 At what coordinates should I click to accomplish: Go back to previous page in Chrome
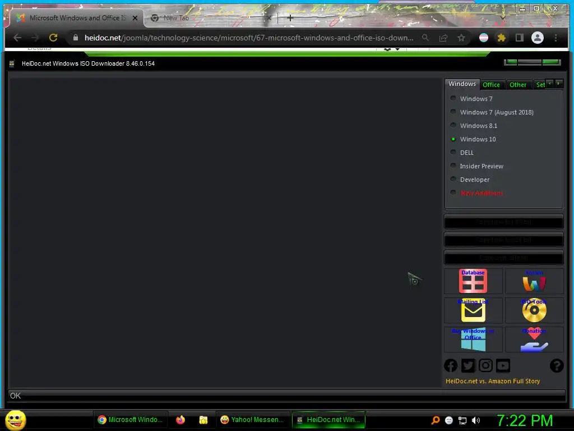pos(17,38)
